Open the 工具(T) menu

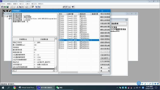(x=27, y=4)
